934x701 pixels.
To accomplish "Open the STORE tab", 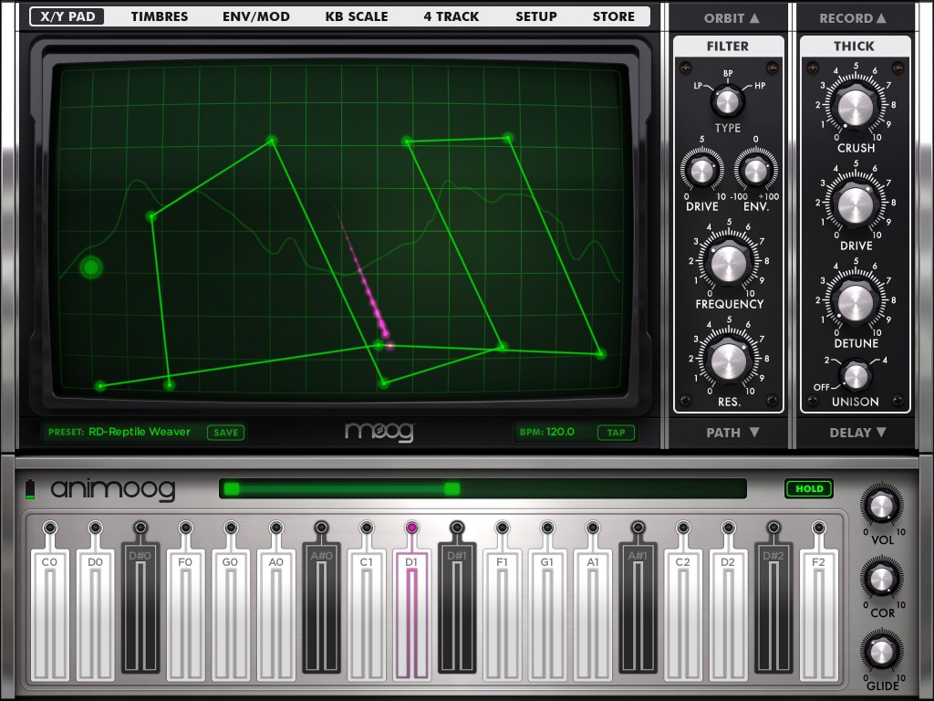I will tap(614, 16).
